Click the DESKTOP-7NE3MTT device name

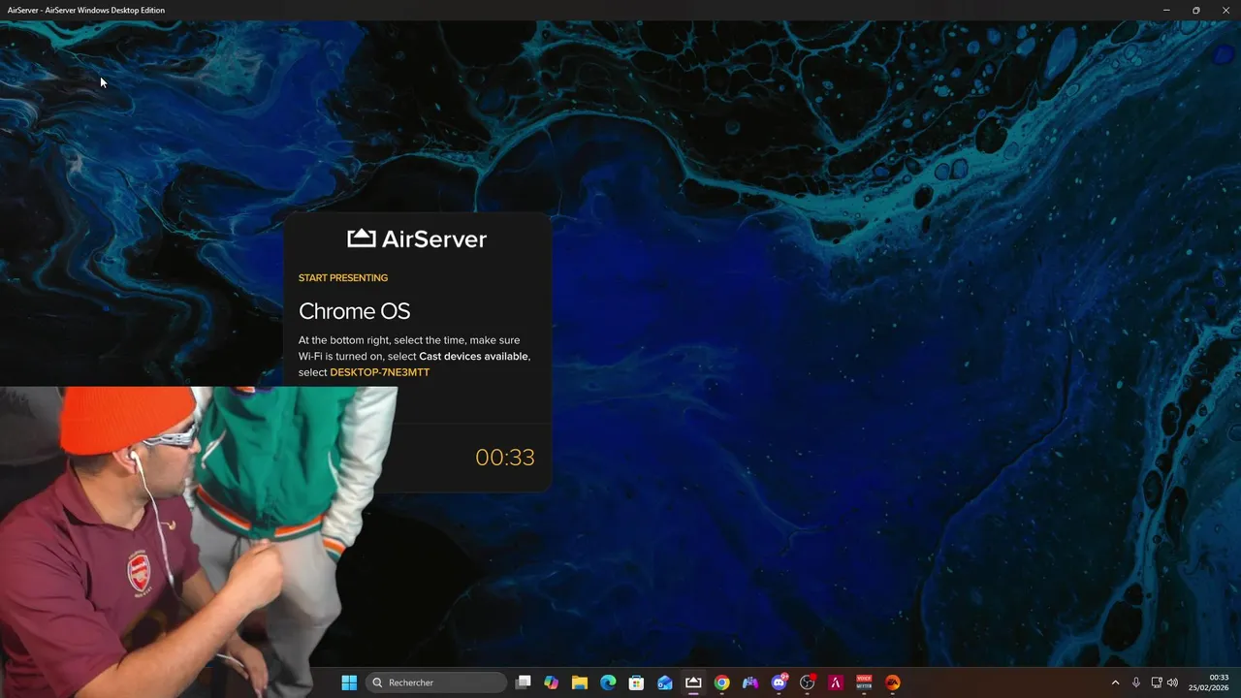(x=379, y=372)
